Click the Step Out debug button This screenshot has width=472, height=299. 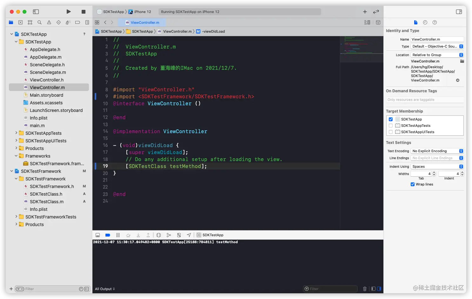(x=148, y=235)
